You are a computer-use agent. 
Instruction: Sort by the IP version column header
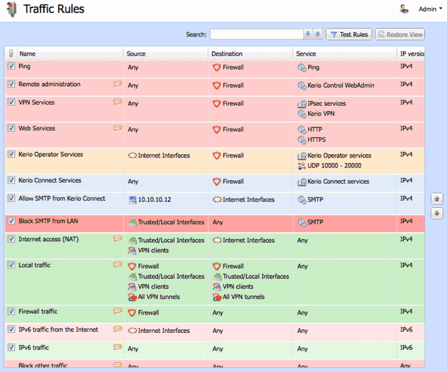(411, 54)
